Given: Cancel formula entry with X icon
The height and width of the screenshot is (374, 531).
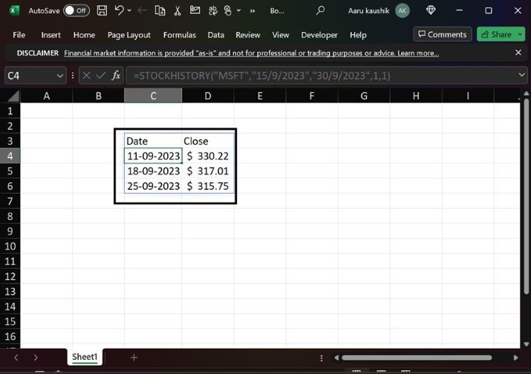Looking at the screenshot, I should [86, 76].
